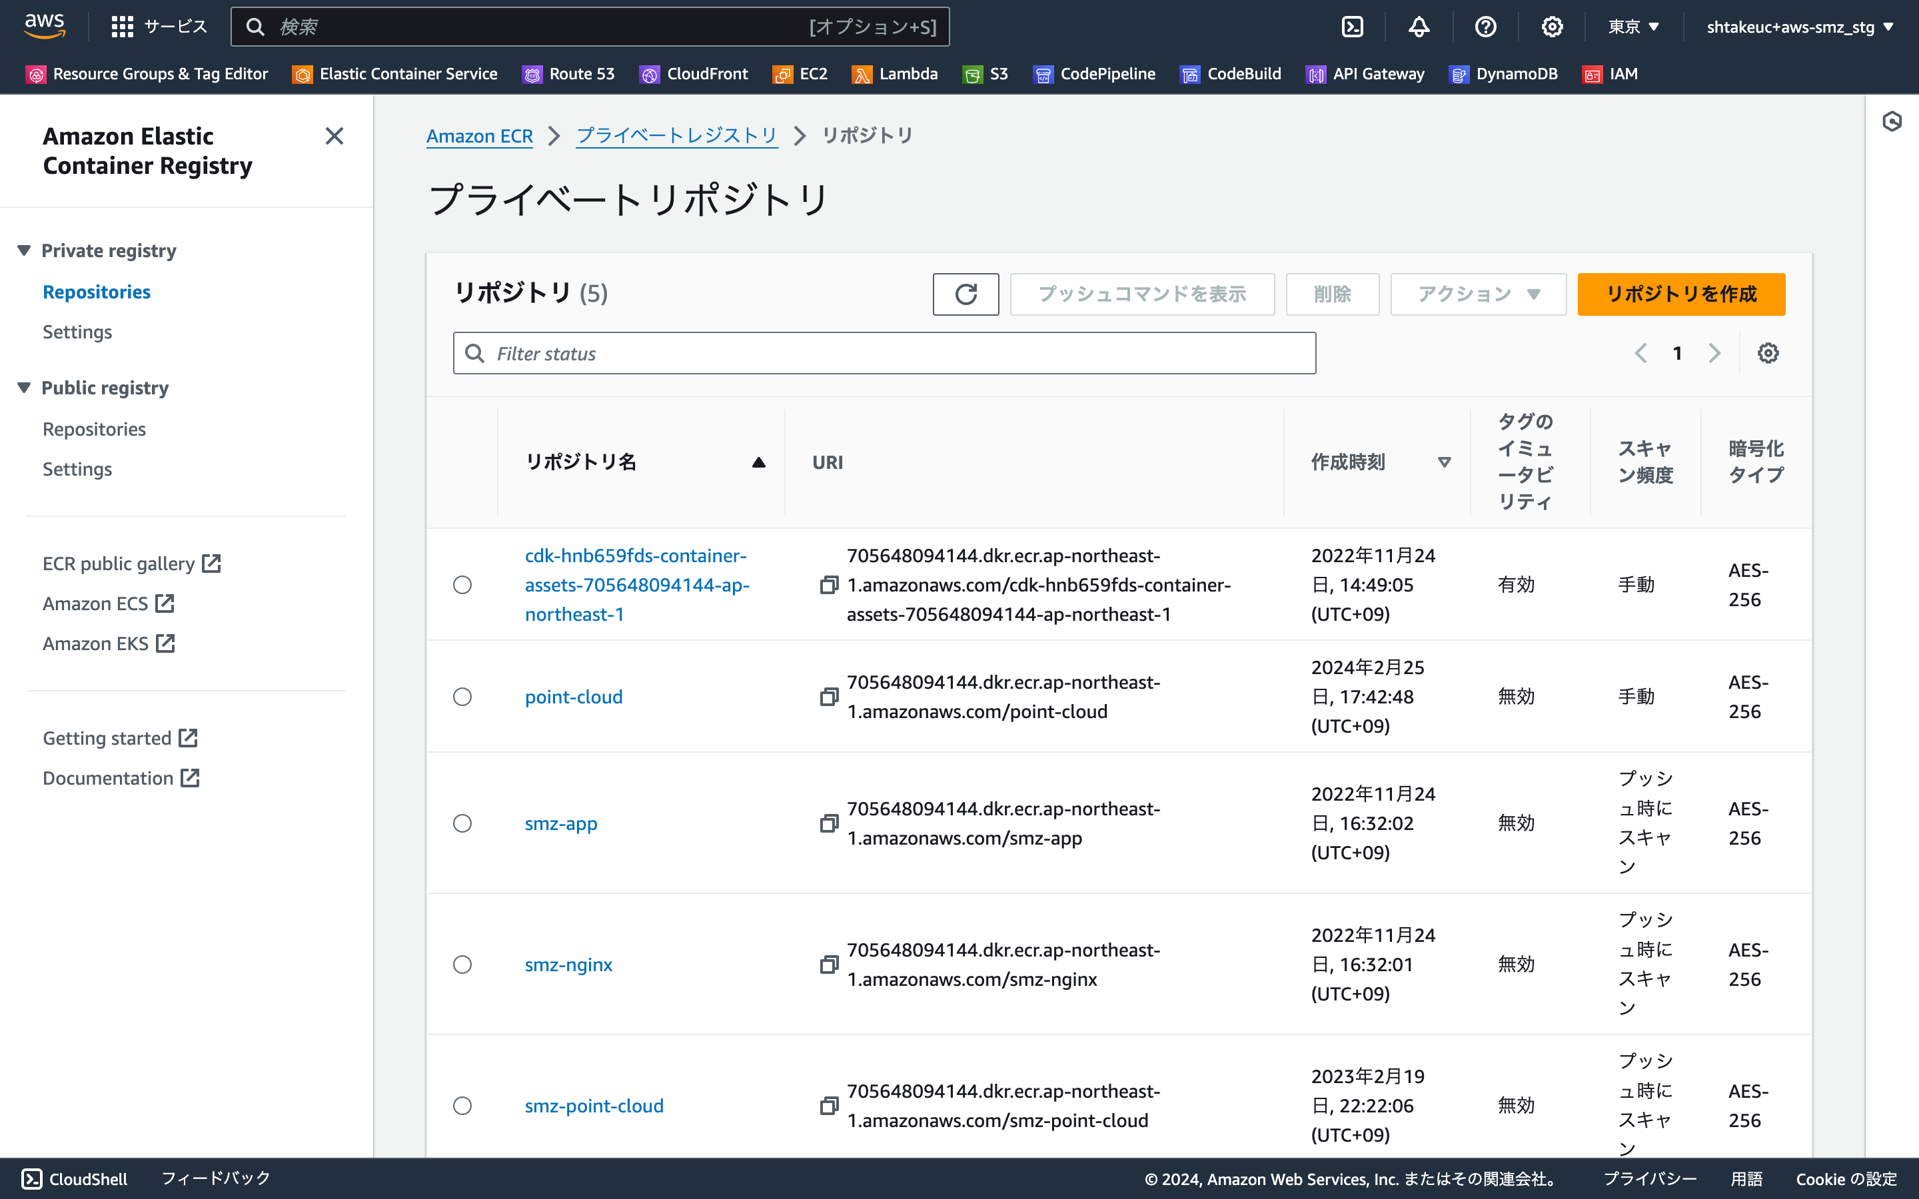This screenshot has height=1199, width=1919.
Task: Open the point-cloud repository link
Action: coord(573,696)
